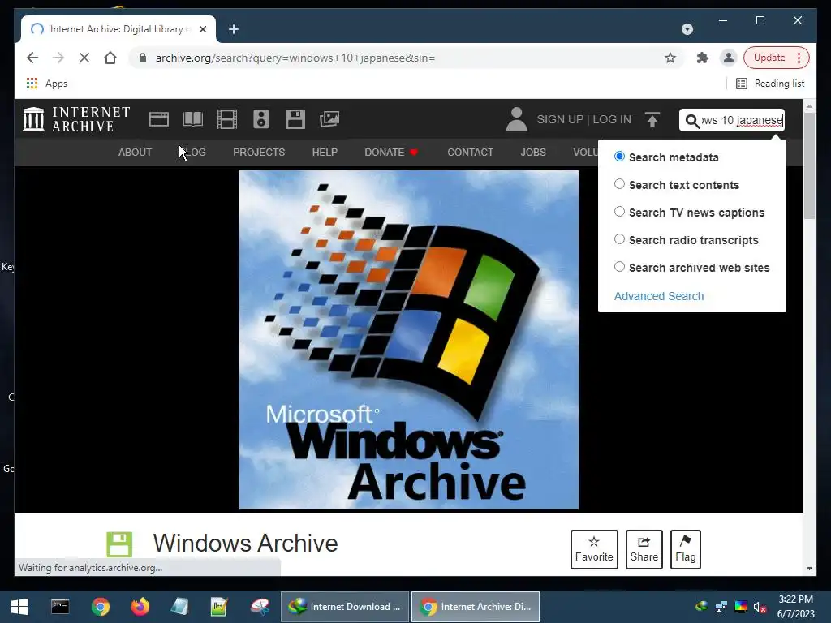Click the Flag button
Screen dimensions: 831x623
685,549
